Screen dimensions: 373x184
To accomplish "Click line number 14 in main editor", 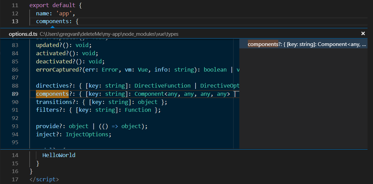I will [15, 155].
